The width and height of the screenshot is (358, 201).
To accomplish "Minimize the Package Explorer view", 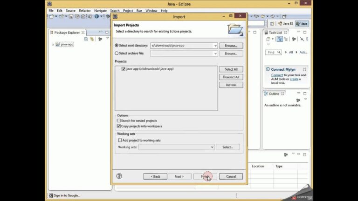I will 101,32.
